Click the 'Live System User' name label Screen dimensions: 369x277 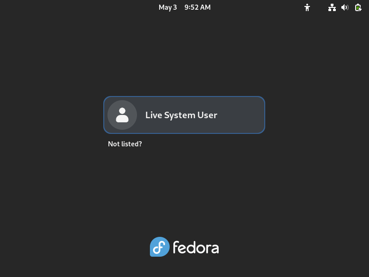point(181,115)
